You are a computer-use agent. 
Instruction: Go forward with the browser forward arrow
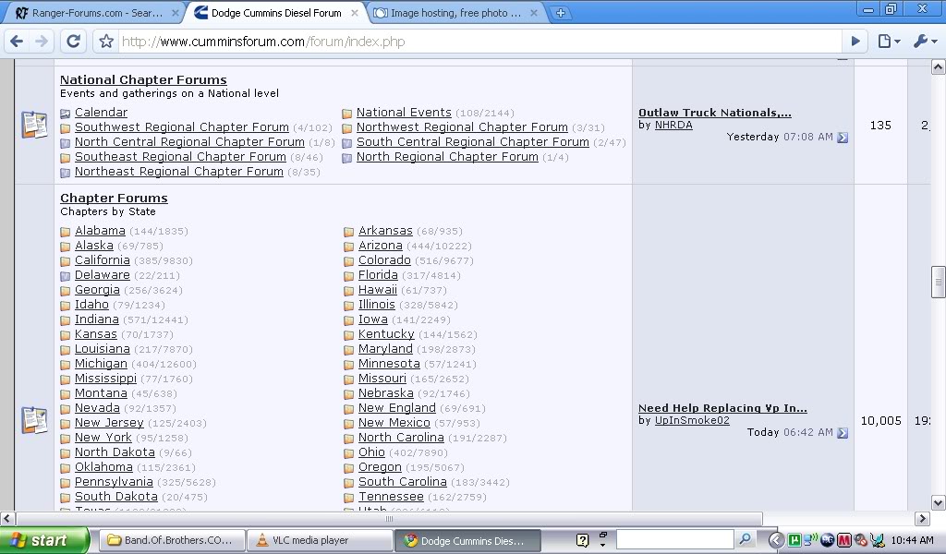(41, 41)
